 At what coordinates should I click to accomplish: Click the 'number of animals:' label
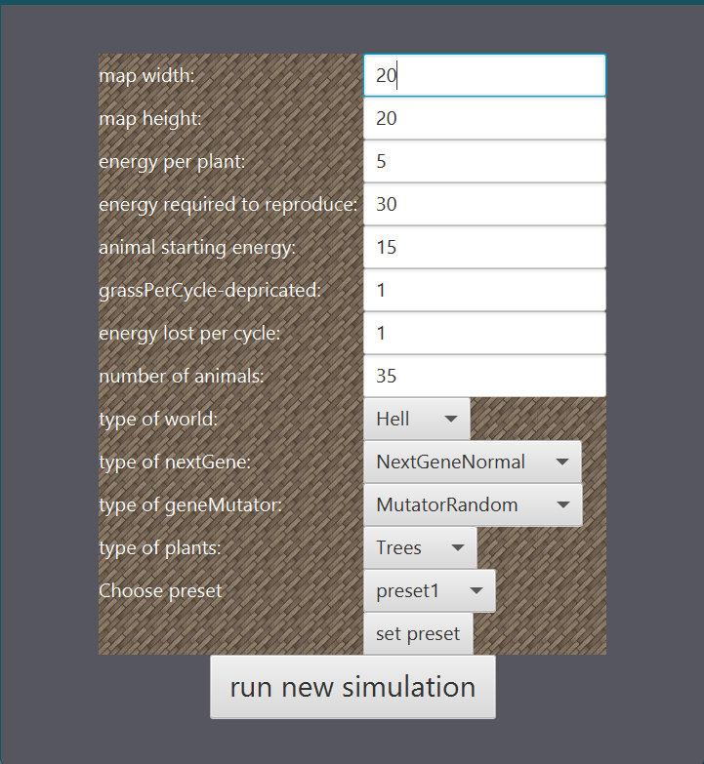(x=182, y=376)
